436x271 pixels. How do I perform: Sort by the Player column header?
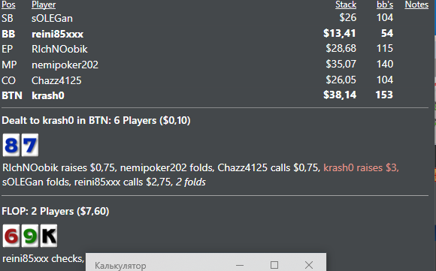(x=44, y=5)
